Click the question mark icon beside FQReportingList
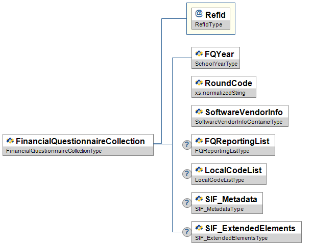313x245 pixels. tap(187, 145)
